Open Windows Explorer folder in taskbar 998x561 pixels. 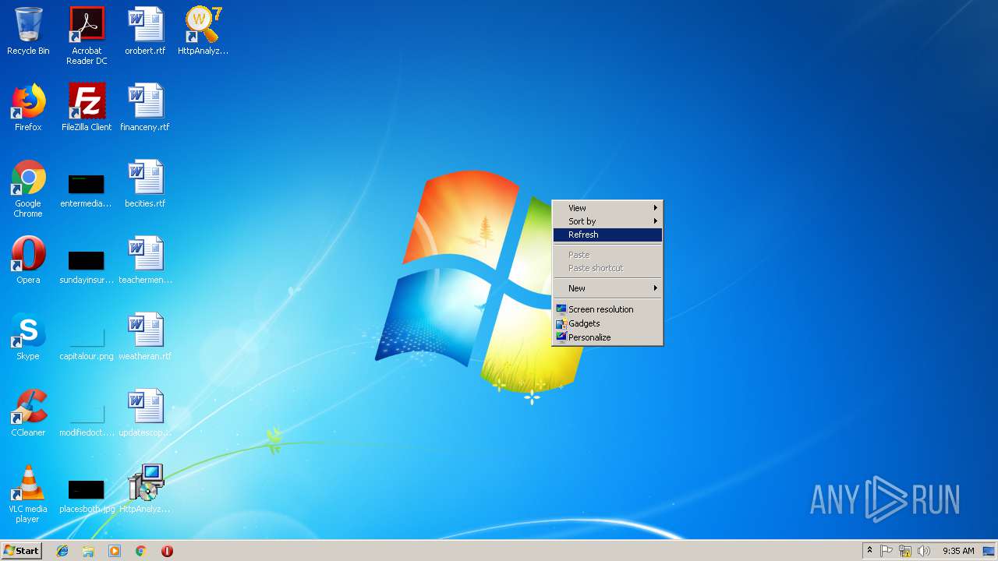[x=88, y=551]
